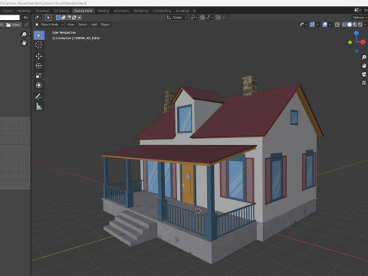This screenshot has height=276, width=368.
Task: Click the Open image button
Action: coord(13,25)
